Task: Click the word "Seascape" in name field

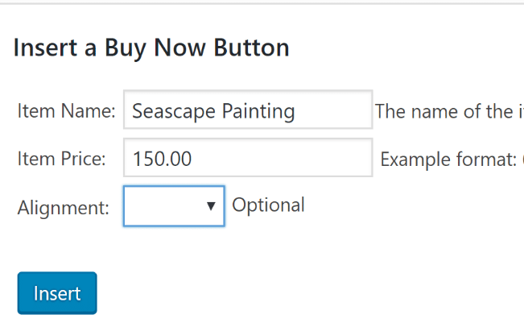Action: 173,112
